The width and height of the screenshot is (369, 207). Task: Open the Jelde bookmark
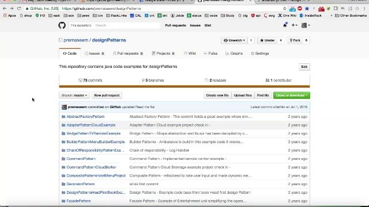pos(177,16)
